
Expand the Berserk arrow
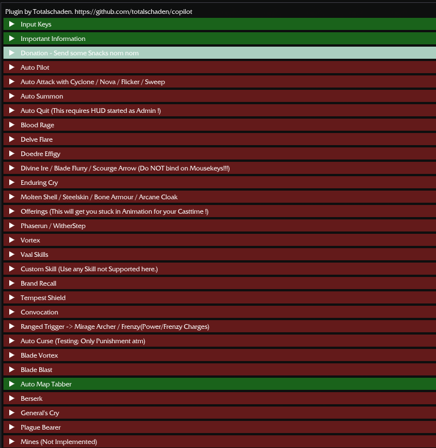coord(12,398)
